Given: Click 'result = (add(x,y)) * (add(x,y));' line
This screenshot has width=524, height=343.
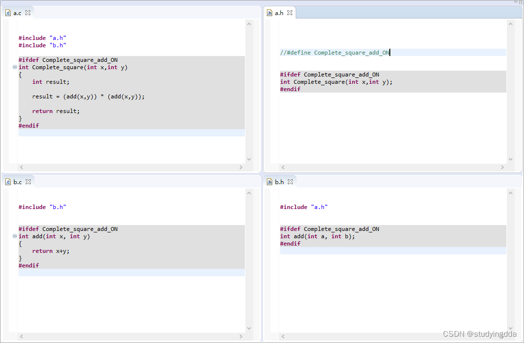Looking at the screenshot, I should coord(88,97).
